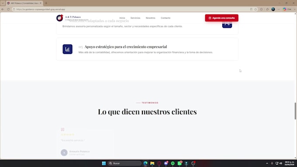Open the network icon in system tray
297x167 pixels.
(277, 163)
